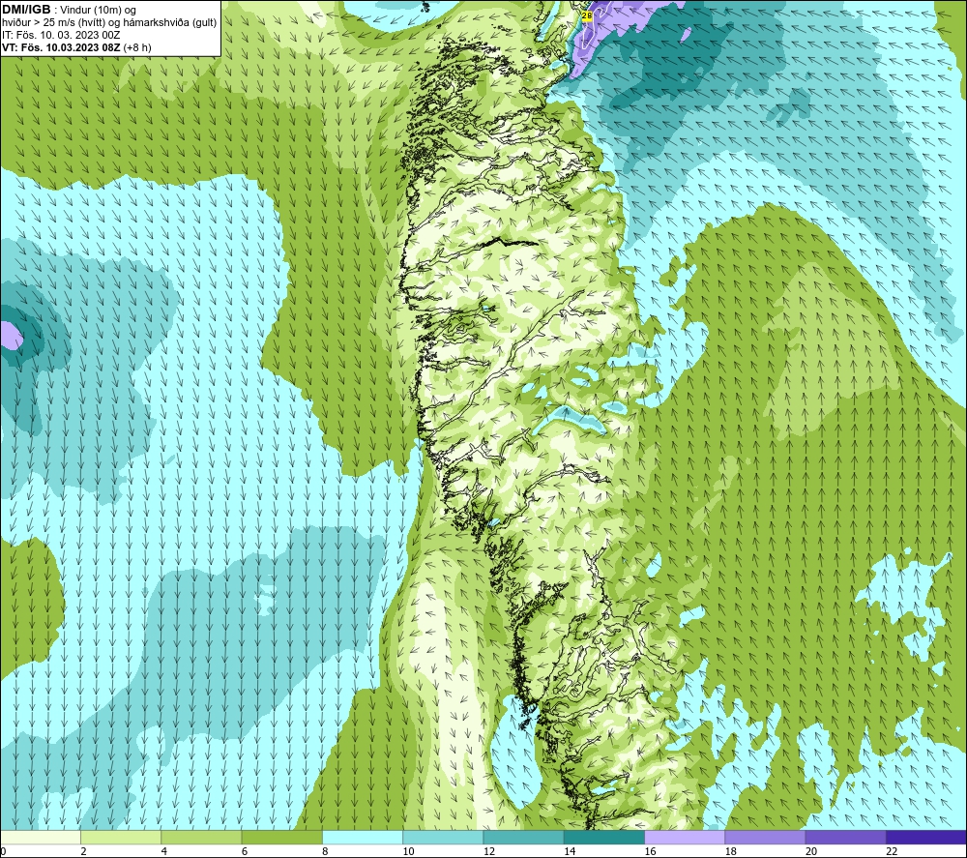967x858 pixels.
Task: Click the 6–8 m/s olive green swatch
Action: pos(281,837)
